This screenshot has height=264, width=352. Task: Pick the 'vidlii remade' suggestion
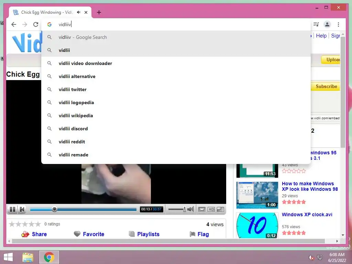point(176,155)
